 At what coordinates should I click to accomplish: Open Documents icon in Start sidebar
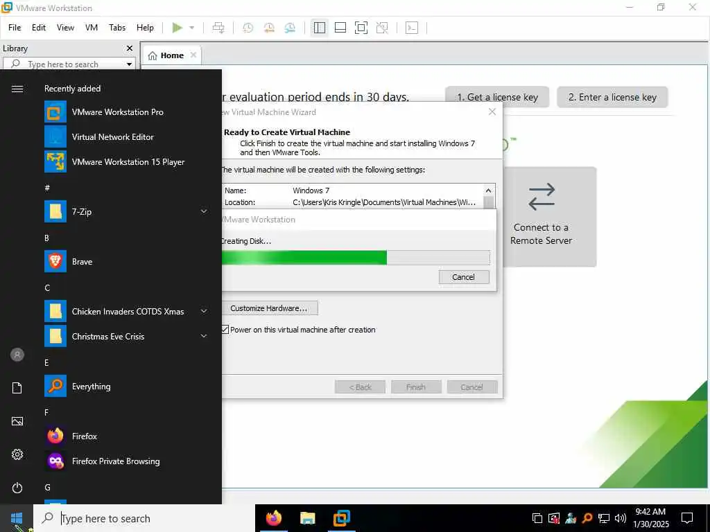[17, 388]
